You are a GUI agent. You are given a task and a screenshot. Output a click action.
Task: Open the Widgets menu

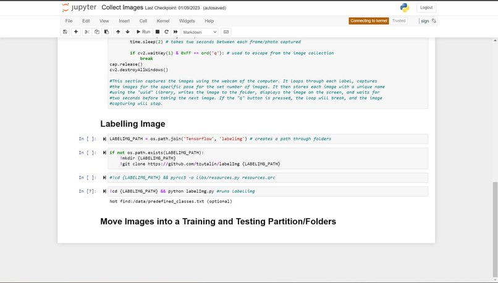click(187, 21)
